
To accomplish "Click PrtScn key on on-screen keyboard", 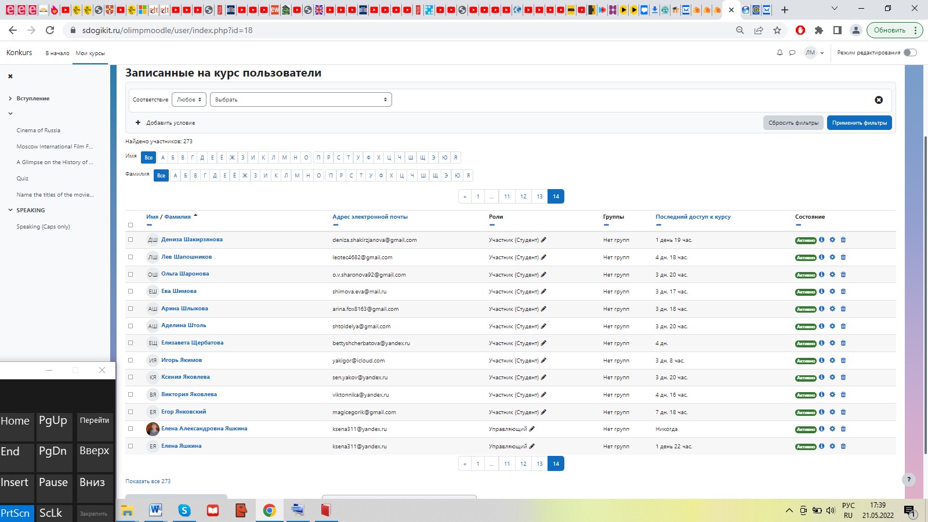I will (x=16, y=513).
